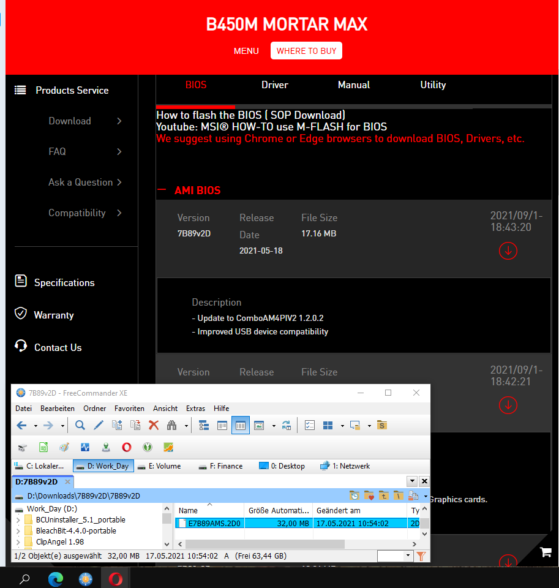The width and height of the screenshot is (559, 588).
Task: Expand the BCUninstaller_5.1_portable tree node
Action: tap(18, 520)
